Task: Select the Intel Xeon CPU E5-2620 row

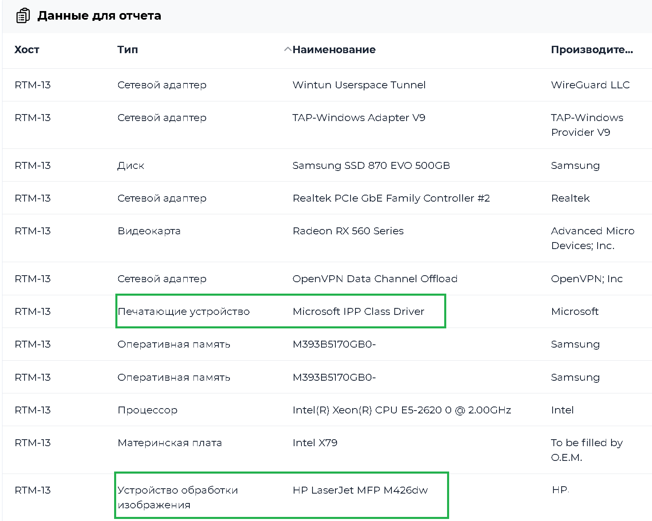Action: pyautogui.click(x=402, y=410)
